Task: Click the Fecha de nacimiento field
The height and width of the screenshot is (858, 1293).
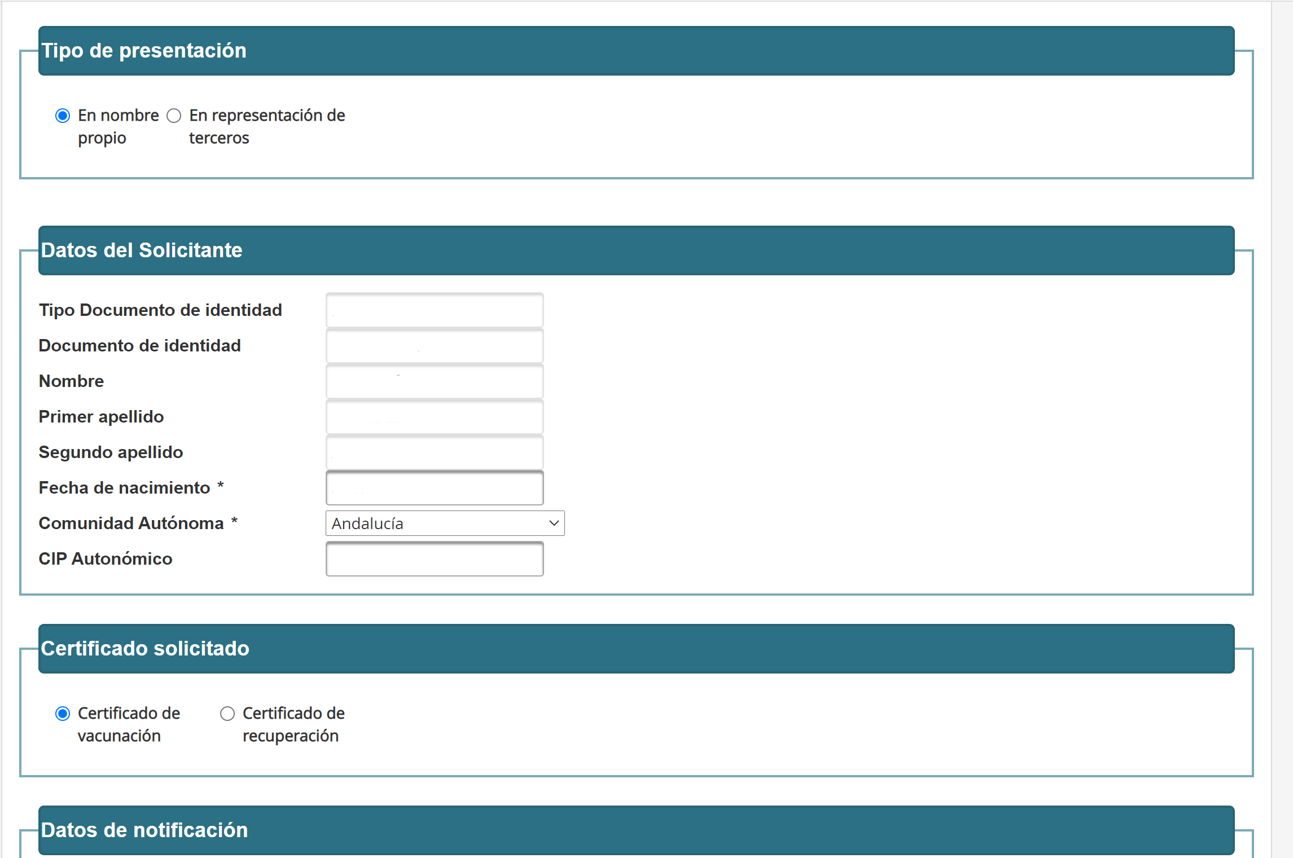Action: [435, 487]
